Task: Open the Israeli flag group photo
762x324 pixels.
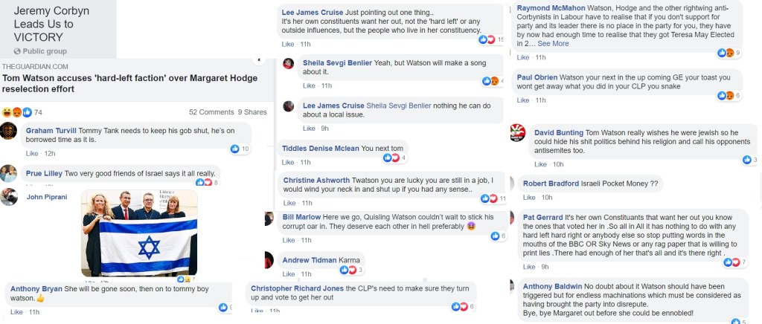Action: click(x=139, y=233)
